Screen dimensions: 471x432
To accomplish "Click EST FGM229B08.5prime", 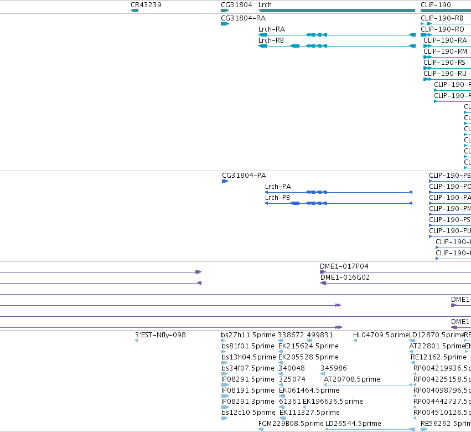I will click(291, 424).
